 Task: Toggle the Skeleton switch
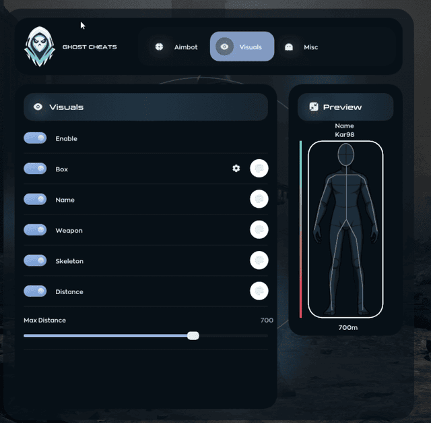[x=35, y=260]
